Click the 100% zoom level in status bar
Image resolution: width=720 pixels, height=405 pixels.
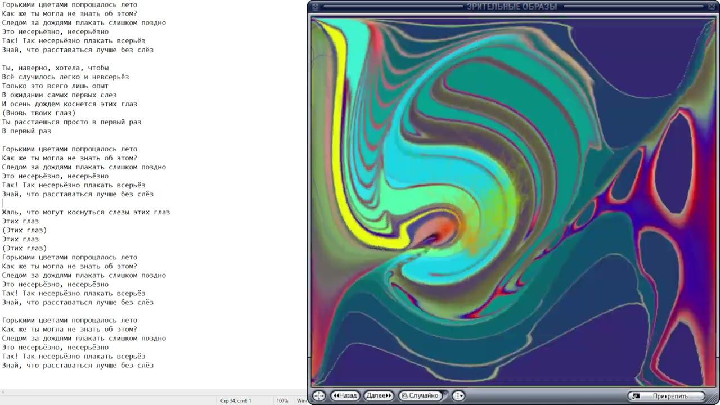(282, 400)
